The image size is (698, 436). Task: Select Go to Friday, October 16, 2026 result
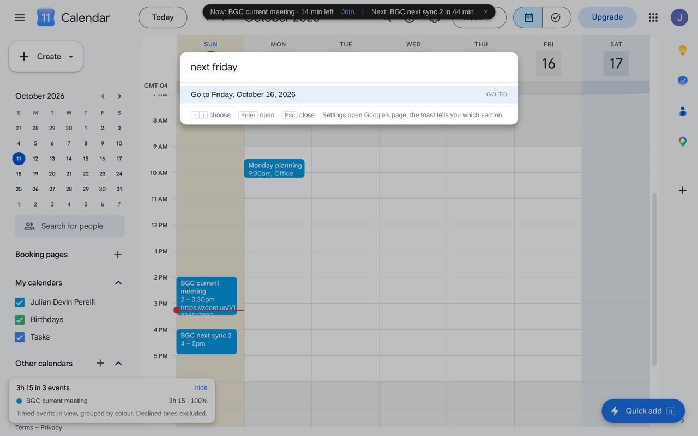[x=349, y=94]
